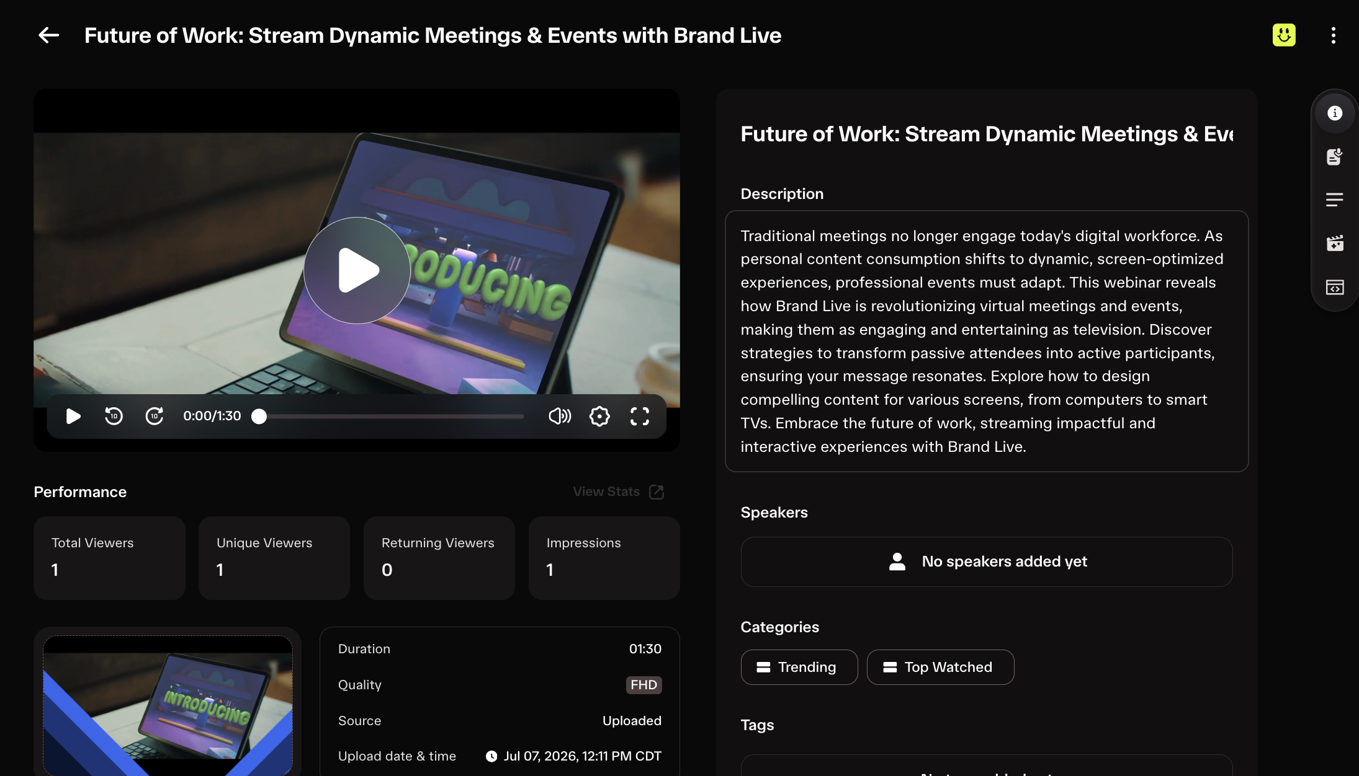Click the Uploaded source value
Viewport: 1359px width, 776px height.
[x=632, y=721]
